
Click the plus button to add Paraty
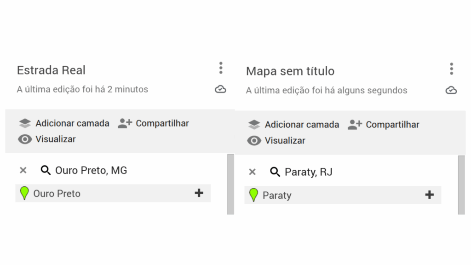(x=430, y=195)
